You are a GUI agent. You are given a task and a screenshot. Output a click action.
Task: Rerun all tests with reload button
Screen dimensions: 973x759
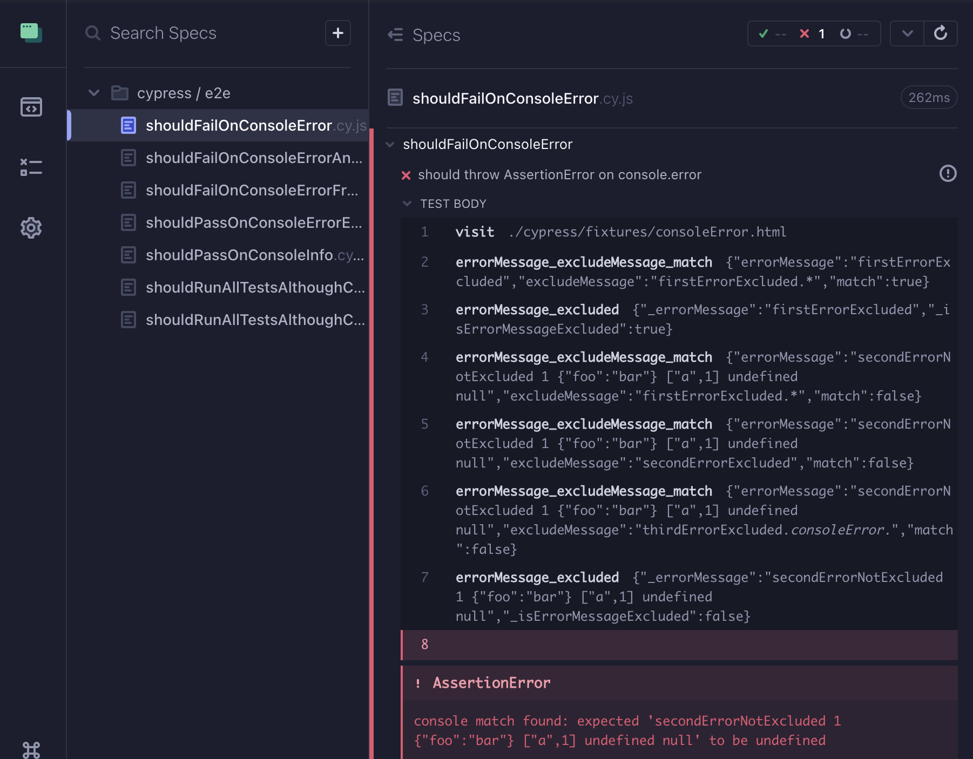(x=941, y=33)
